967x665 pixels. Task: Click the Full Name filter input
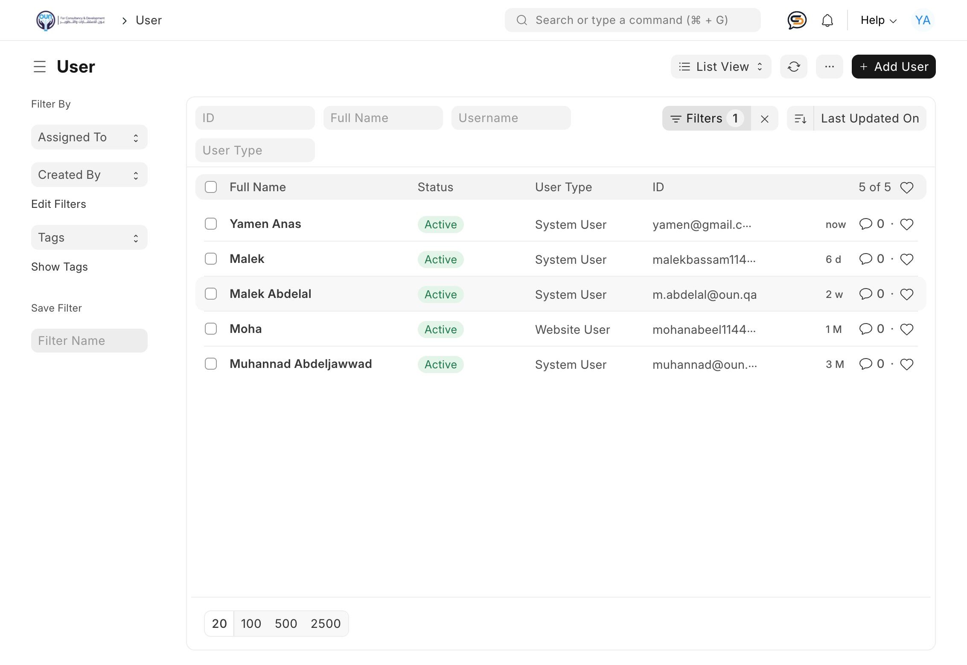[x=383, y=118]
